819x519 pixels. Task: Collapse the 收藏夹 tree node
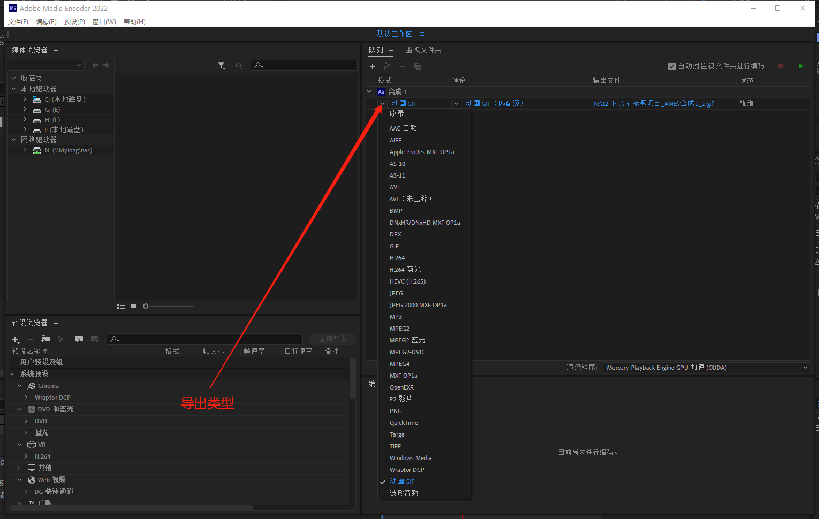tap(14, 78)
